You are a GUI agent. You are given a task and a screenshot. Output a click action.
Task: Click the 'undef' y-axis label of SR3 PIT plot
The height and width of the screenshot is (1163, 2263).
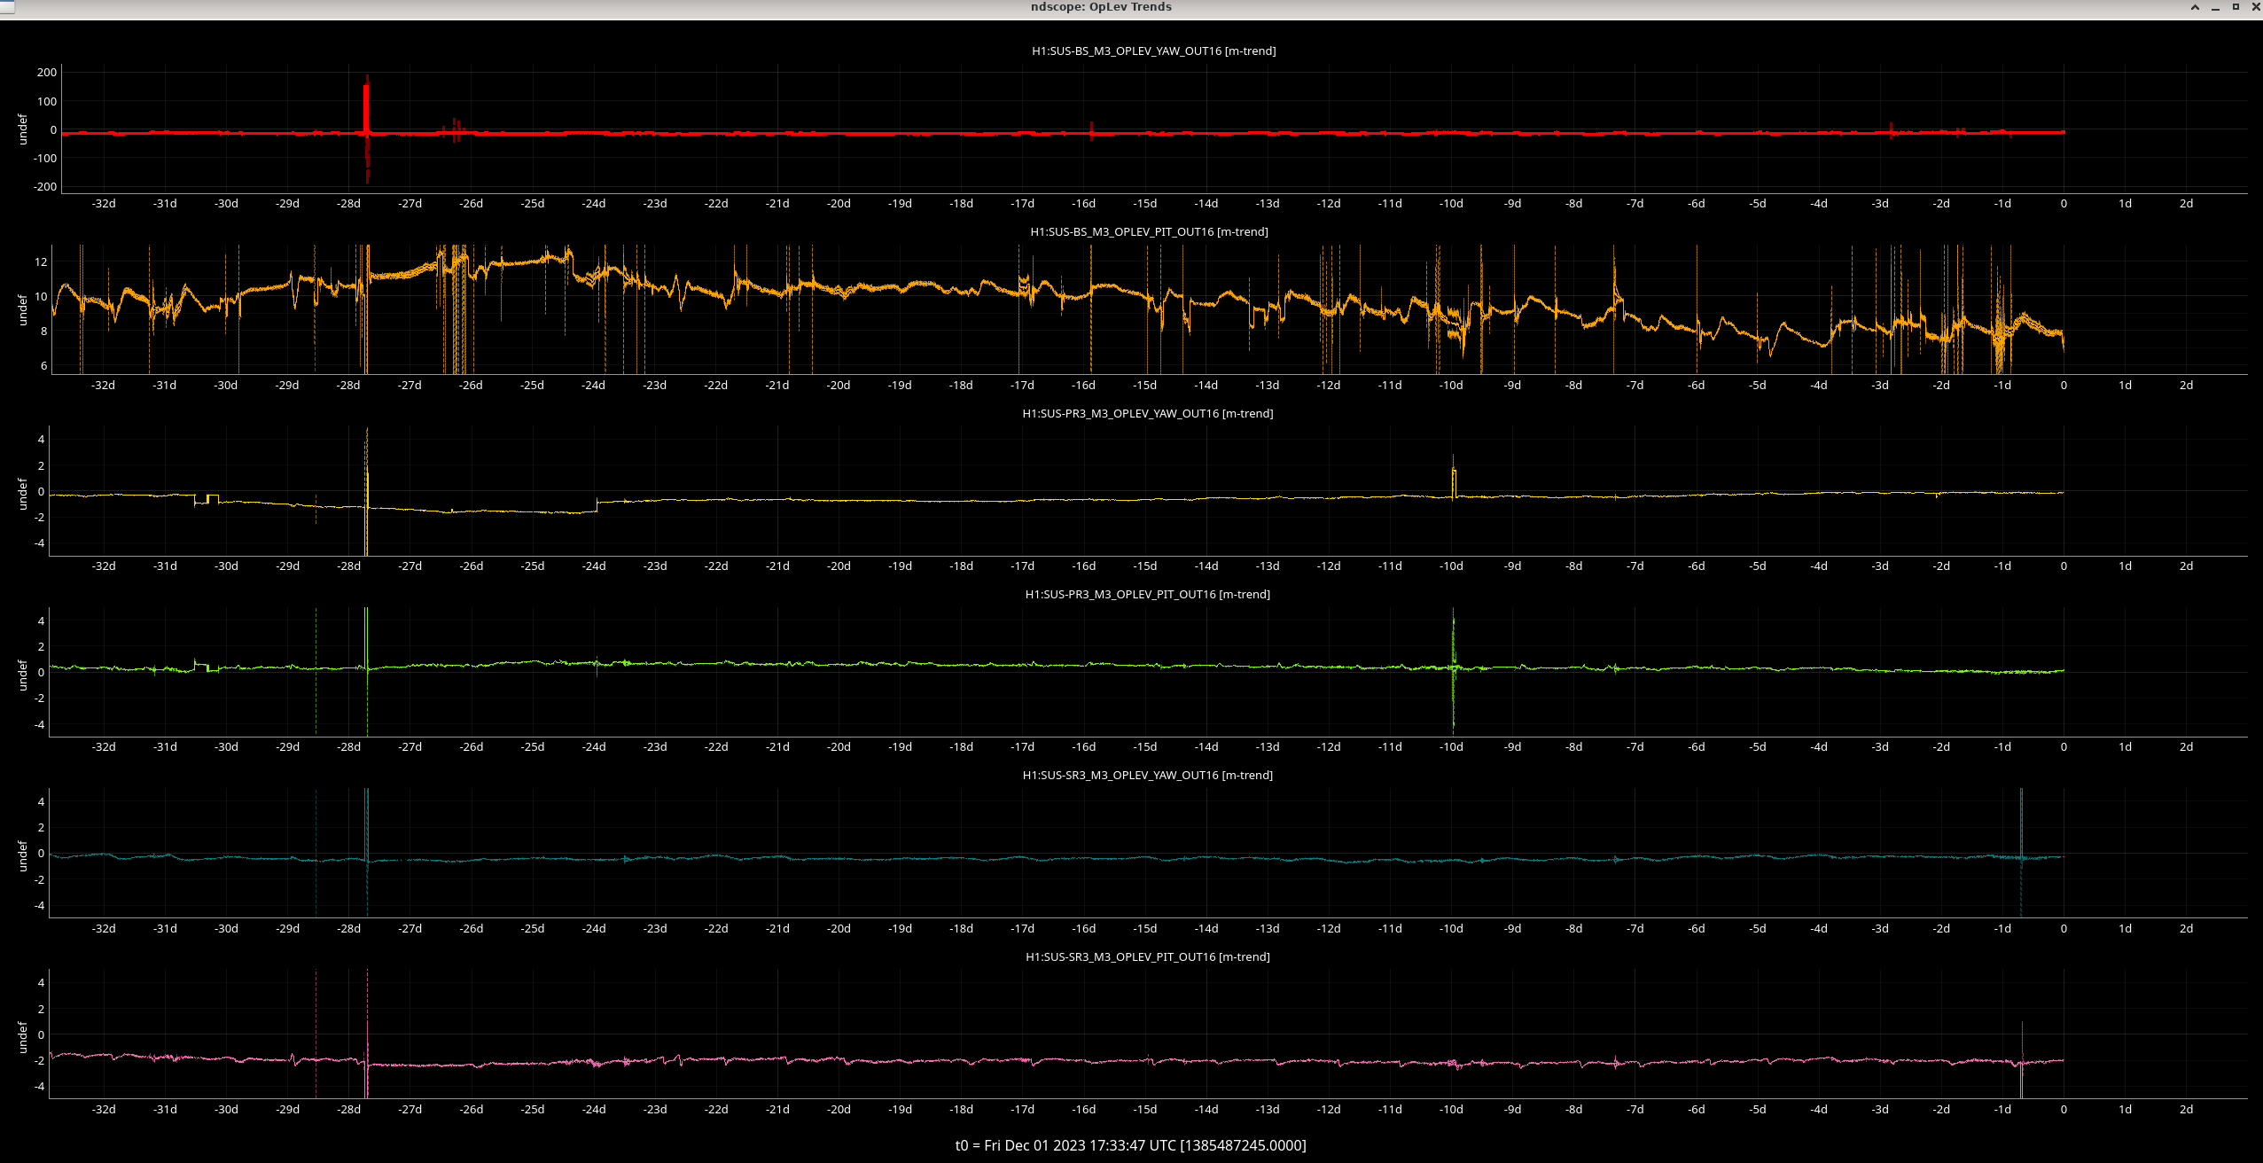click(x=23, y=1037)
